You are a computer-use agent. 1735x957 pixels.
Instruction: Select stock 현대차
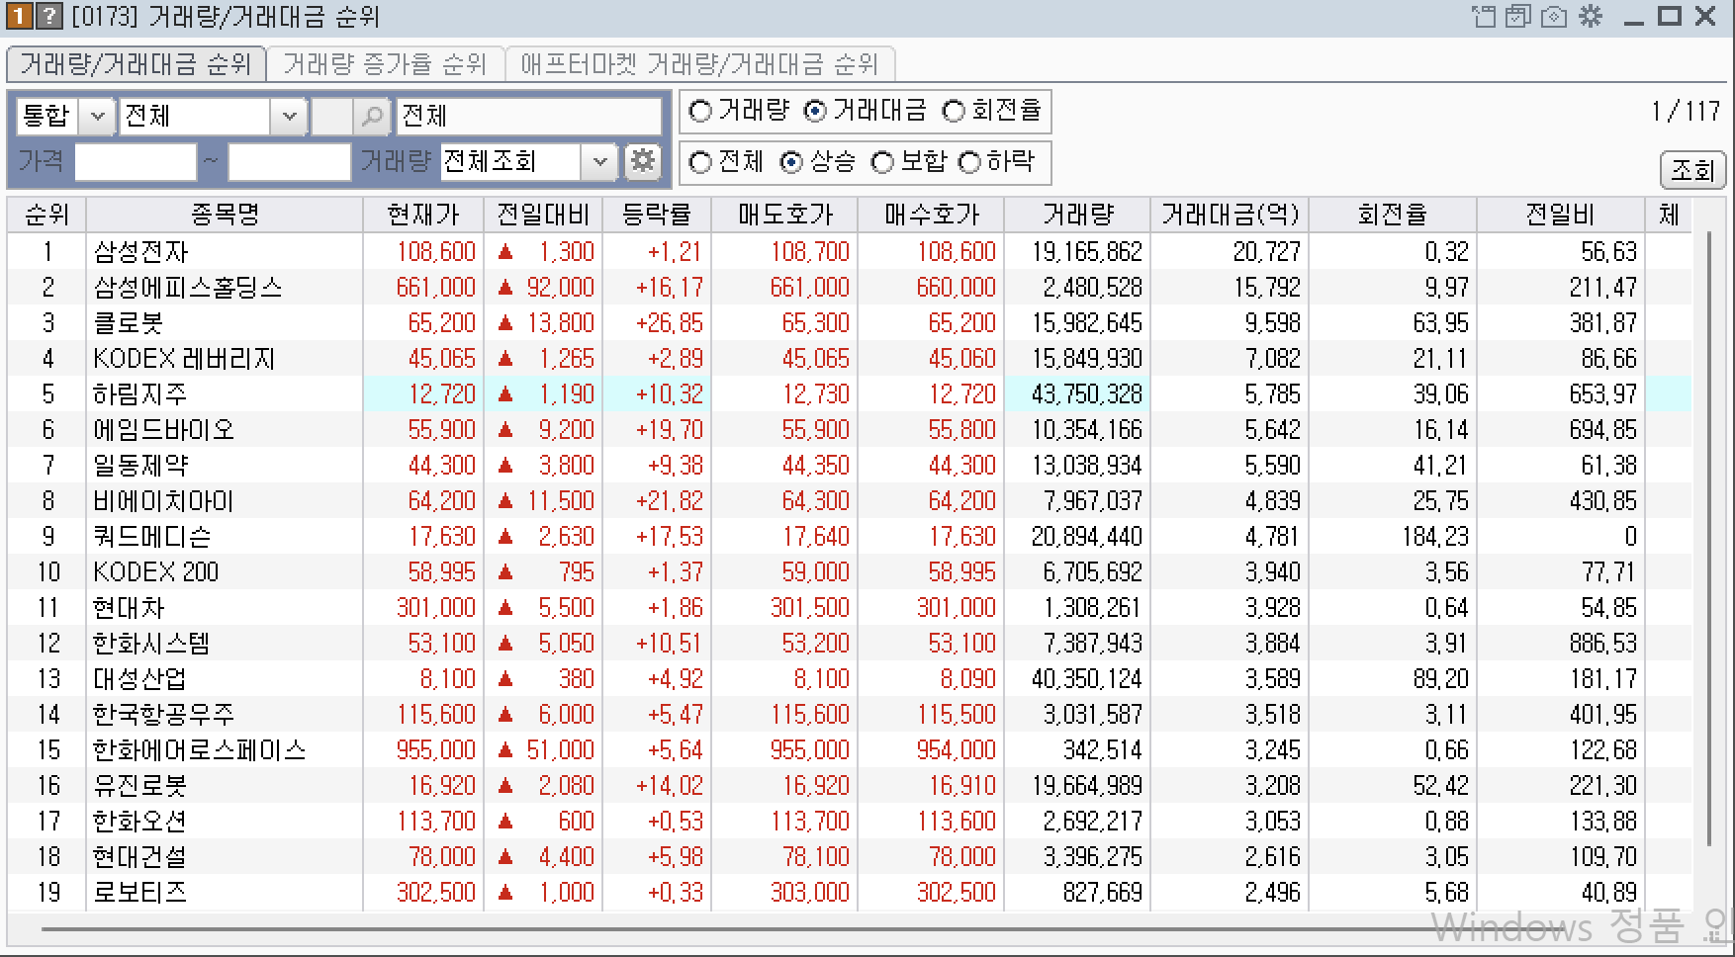[129, 607]
